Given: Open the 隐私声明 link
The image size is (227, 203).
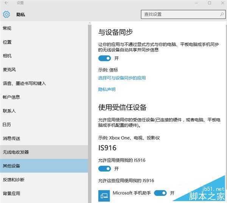Looking at the screenshot, I should point(107,90).
